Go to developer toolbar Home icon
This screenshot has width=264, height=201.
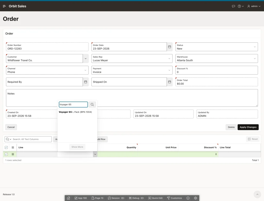[x=68, y=198]
